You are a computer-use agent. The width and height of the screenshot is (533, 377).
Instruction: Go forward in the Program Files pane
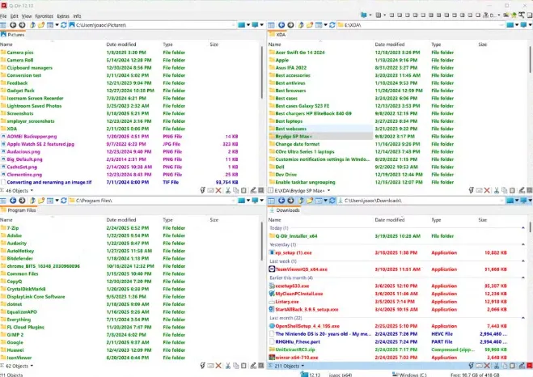[x=22, y=201]
